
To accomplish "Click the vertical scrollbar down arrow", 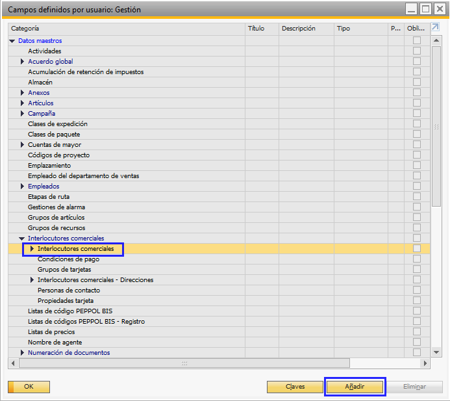I will click(x=436, y=352).
